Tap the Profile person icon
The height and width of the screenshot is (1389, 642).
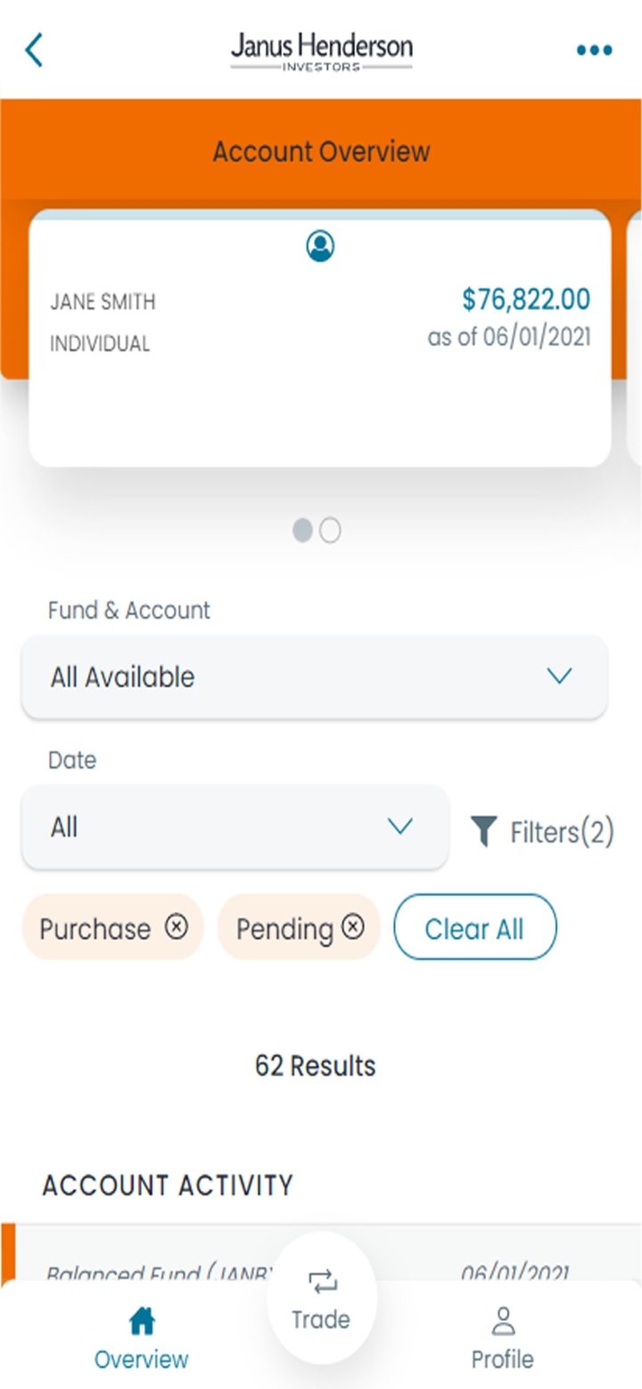click(x=504, y=1320)
